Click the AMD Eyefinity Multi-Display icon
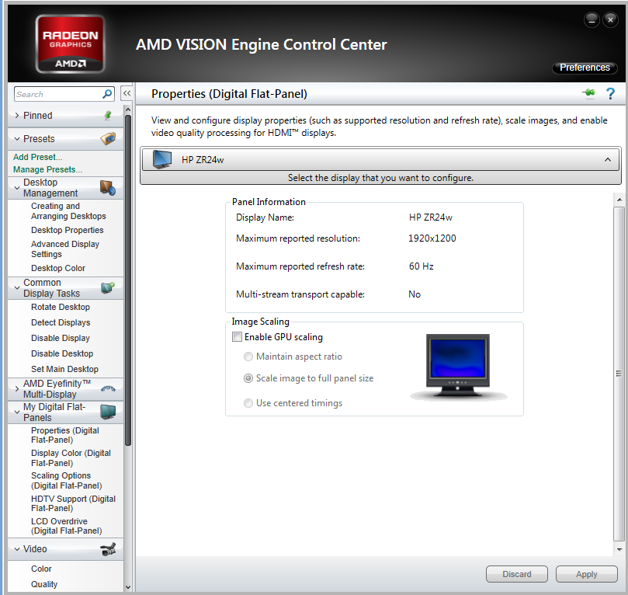Screen dimensions: 628x595 (108, 388)
